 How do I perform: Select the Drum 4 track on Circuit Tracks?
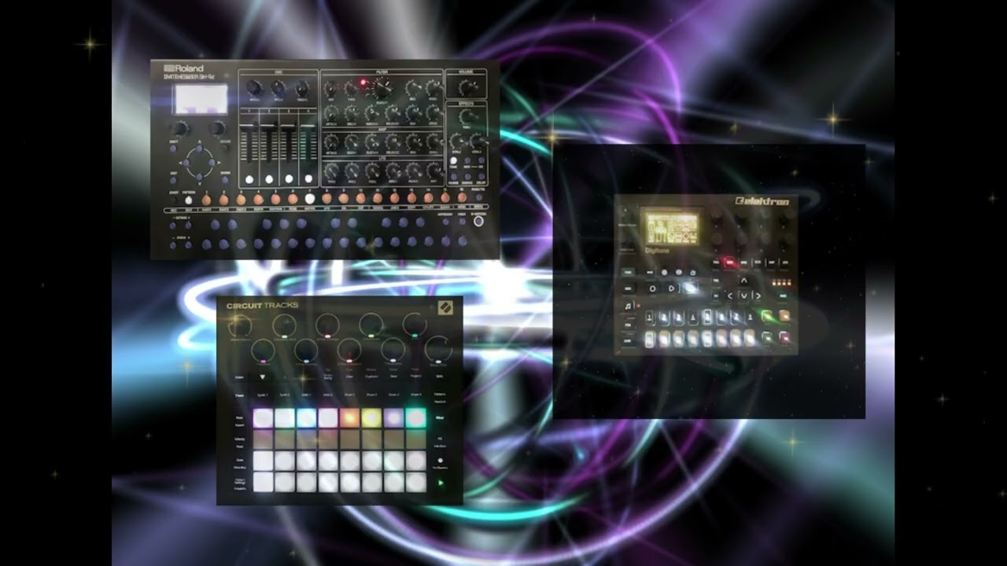point(416,395)
